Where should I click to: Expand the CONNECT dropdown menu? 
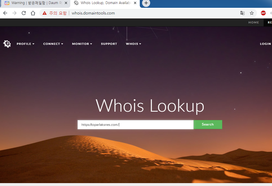click(x=53, y=44)
